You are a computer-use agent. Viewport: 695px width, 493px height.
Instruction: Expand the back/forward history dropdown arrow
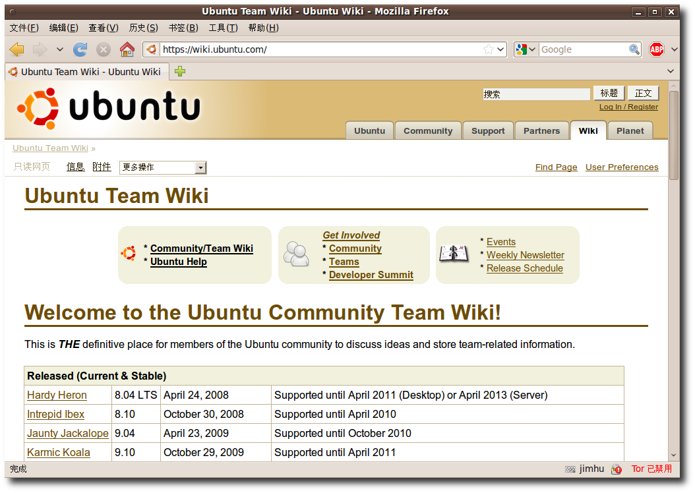click(60, 49)
